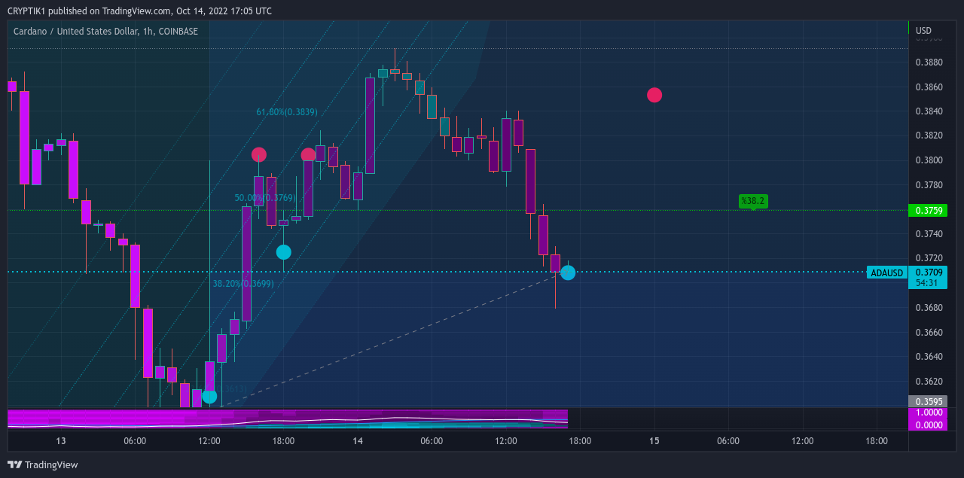964x478 pixels.
Task: Click the red circle marker near date 15
Action: coord(654,95)
